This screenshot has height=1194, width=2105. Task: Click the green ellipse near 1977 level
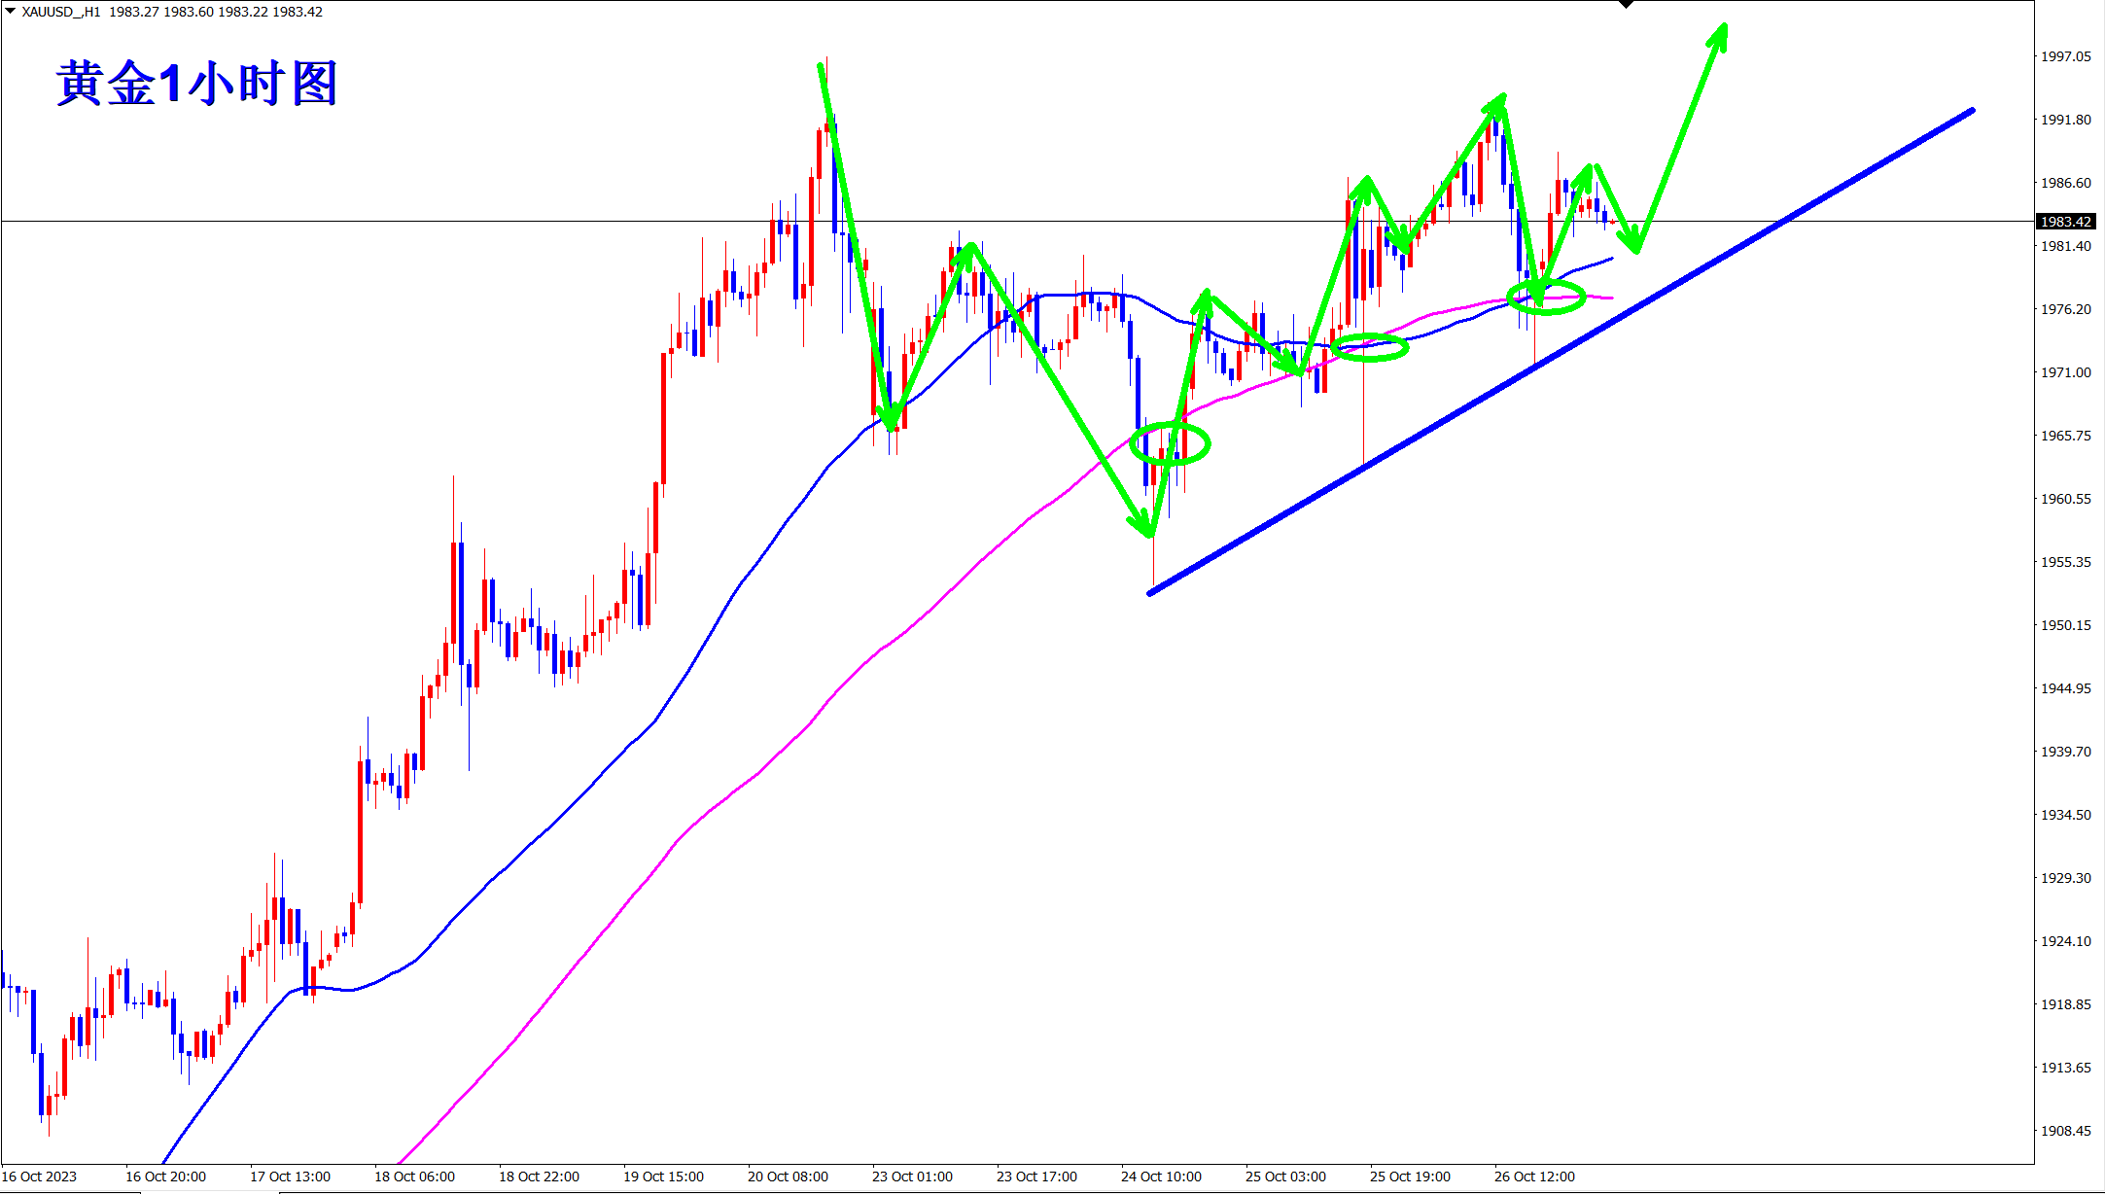[1546, 297]
